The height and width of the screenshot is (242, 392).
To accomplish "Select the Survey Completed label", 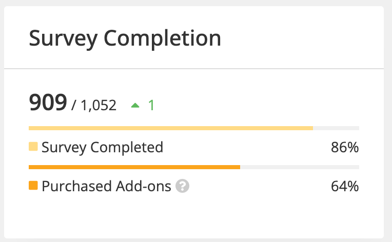I will pyautogui.click(x=102, y=148).
